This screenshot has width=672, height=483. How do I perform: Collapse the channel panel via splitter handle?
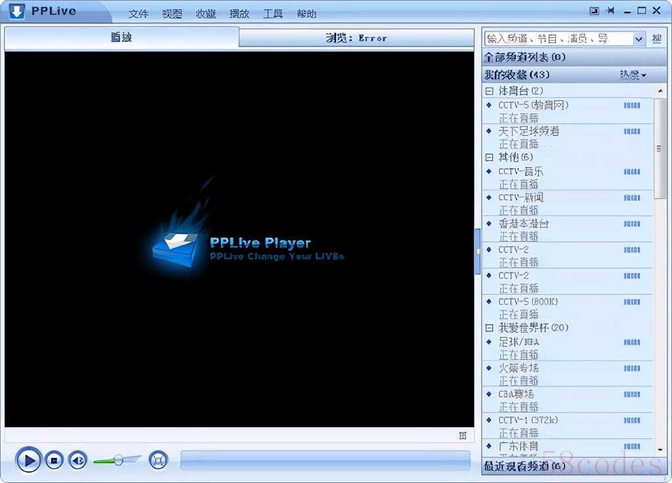[478, 251]
